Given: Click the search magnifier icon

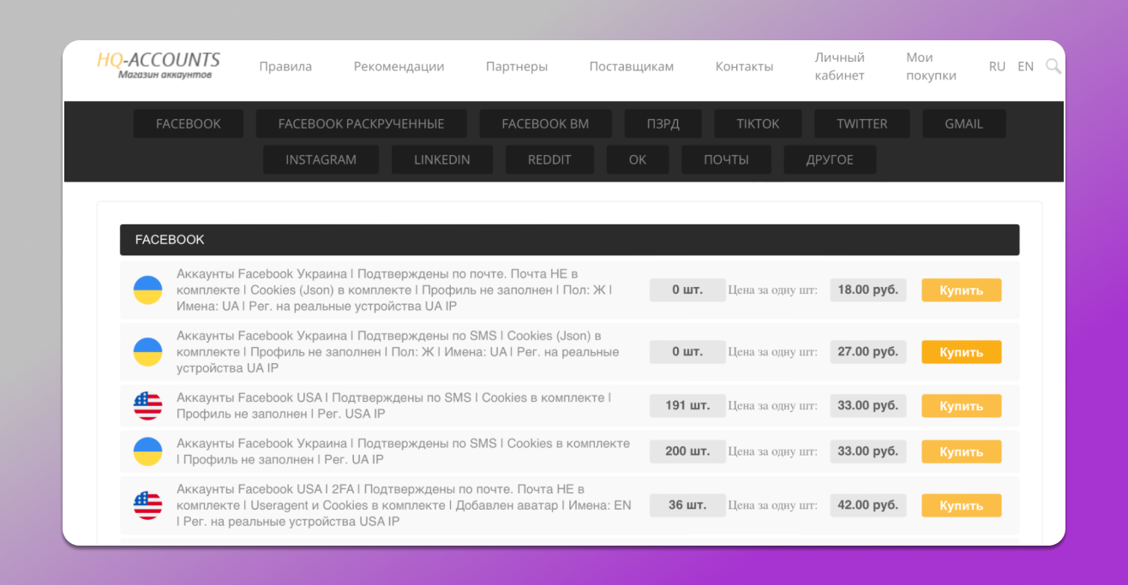Looking at the screenshot, I should (x=1053, y=66).
